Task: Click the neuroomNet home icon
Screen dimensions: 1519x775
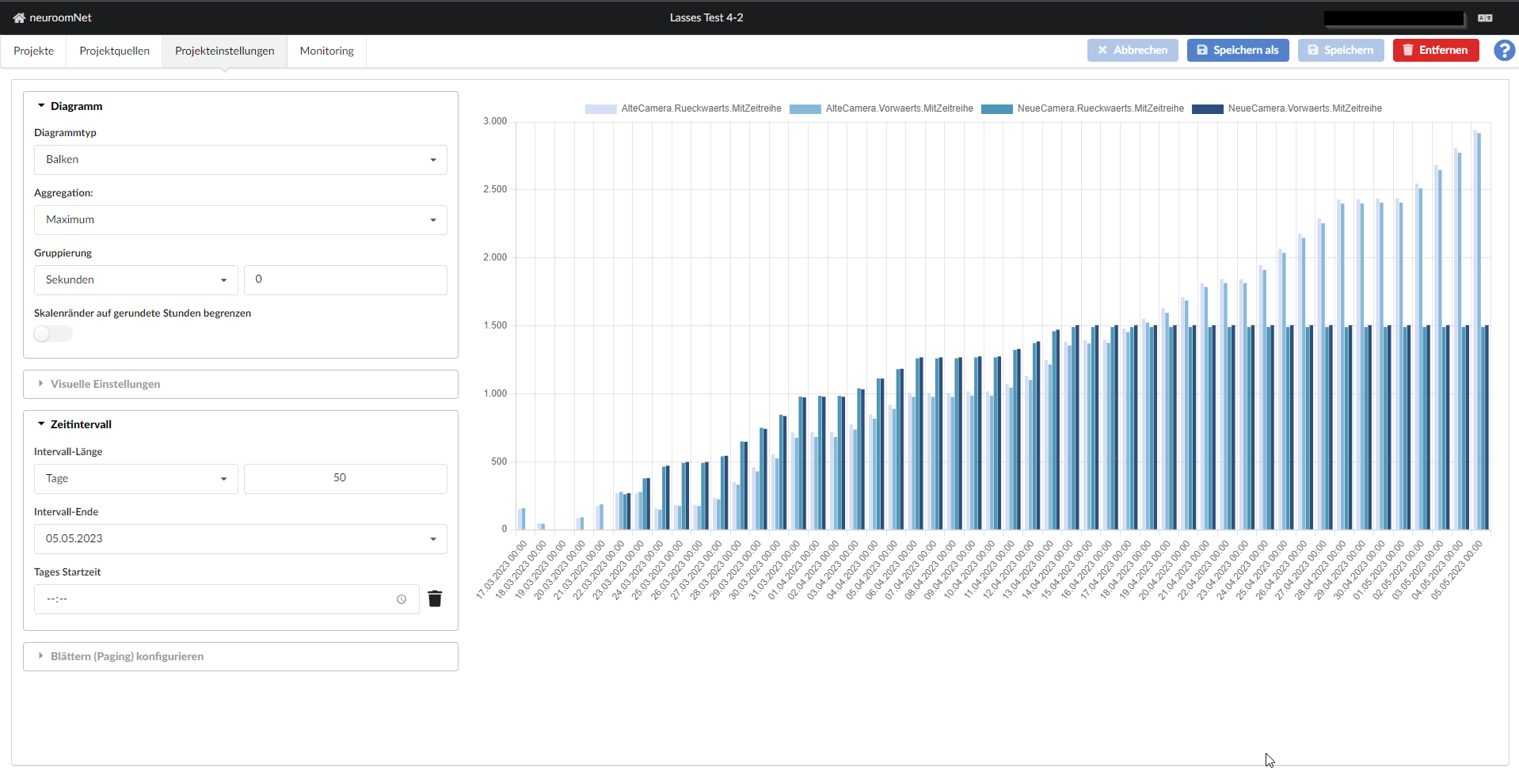Action: [19, 17]
